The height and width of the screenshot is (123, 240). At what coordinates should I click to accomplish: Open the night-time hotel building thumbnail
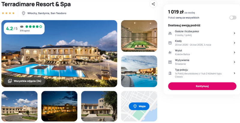(x=59, y=106)
